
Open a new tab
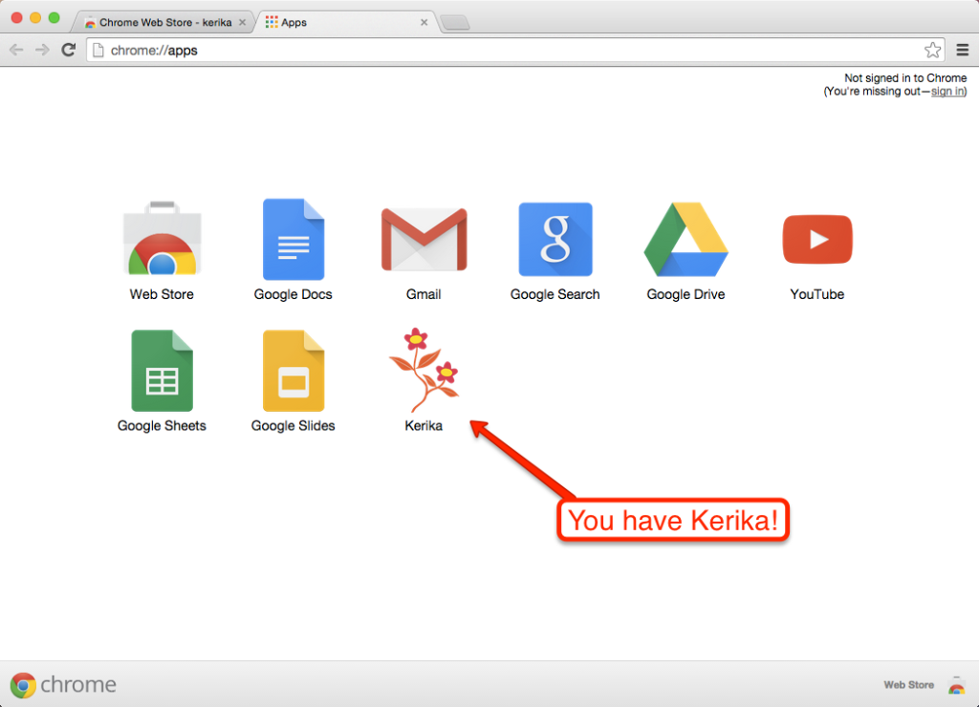[x=455, y=23]
